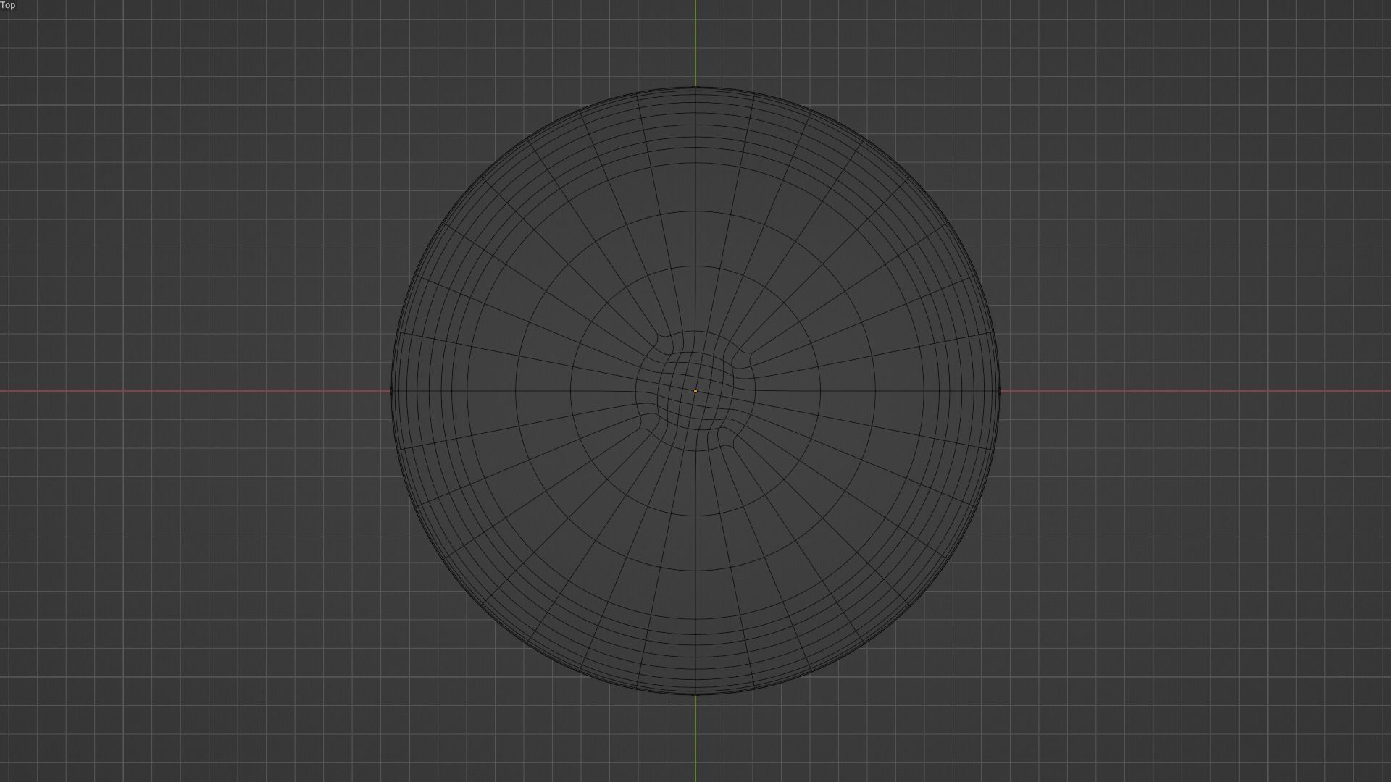Click the bottommost edge of the sphere

695,694
